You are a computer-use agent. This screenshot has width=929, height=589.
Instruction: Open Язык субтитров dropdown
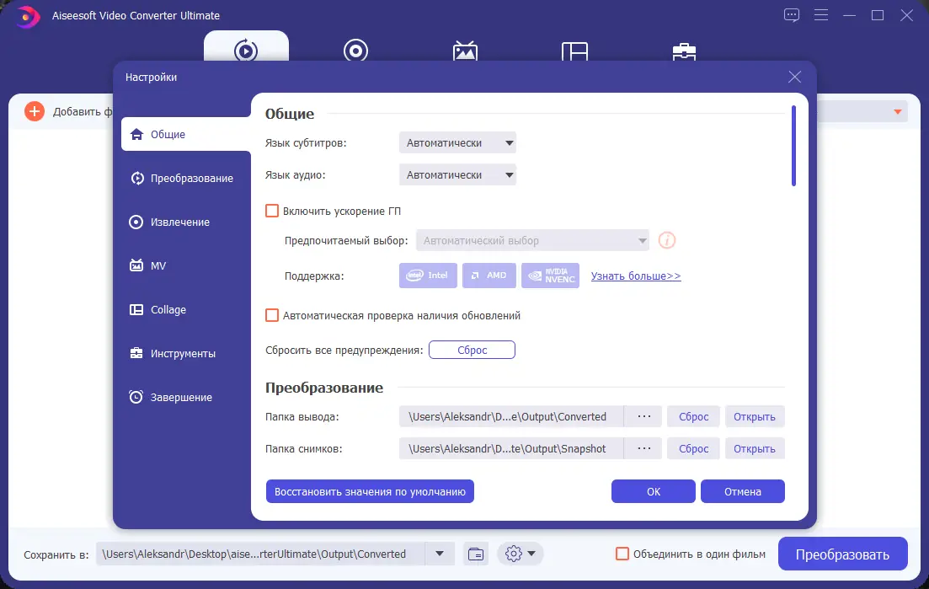click(457, 142)
